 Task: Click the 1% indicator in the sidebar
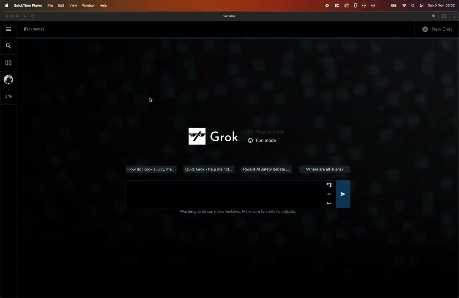coord(8,96)
